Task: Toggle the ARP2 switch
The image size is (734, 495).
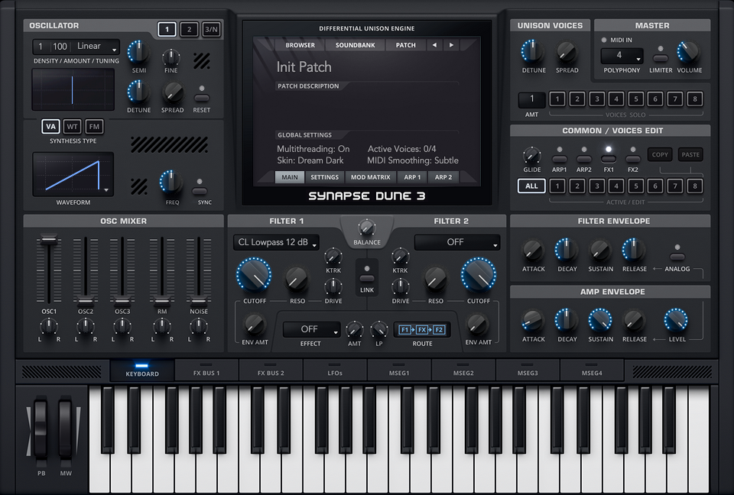Action: 583,159
